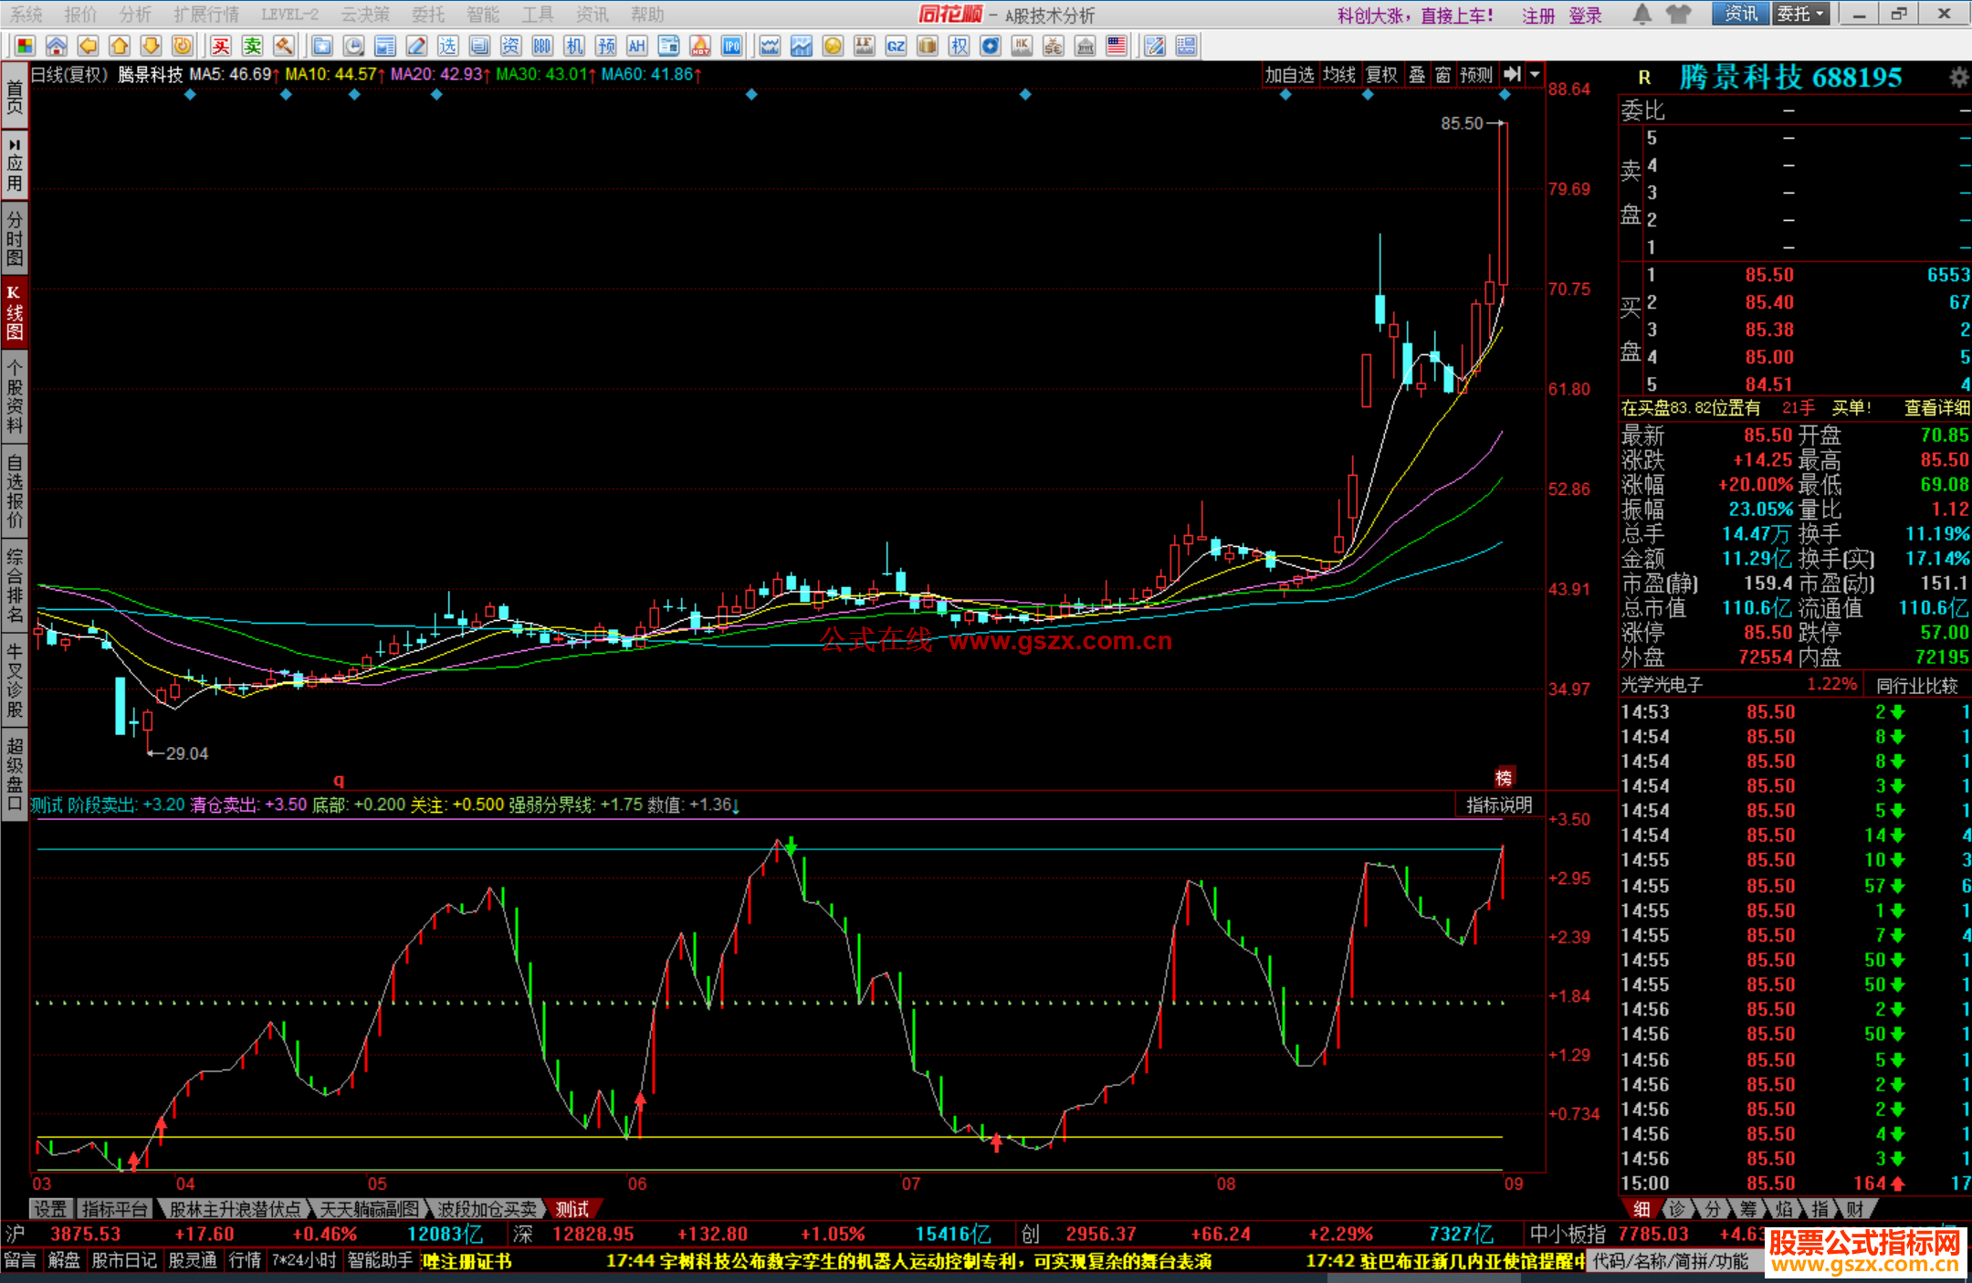Click the AH shares toolbar icon
1972x1283 pixels.
point(637,47)
